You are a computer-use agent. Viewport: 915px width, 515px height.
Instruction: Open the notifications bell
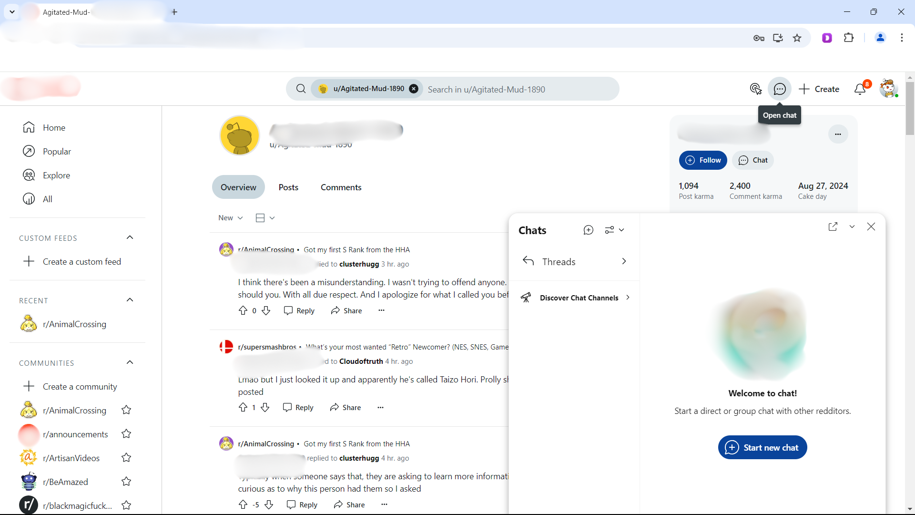point(860,89)
